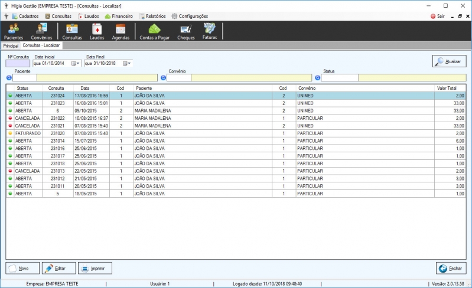Click the Paciente search magnifier icon
This screenshot has height=288, width=472.
[9, 78]
